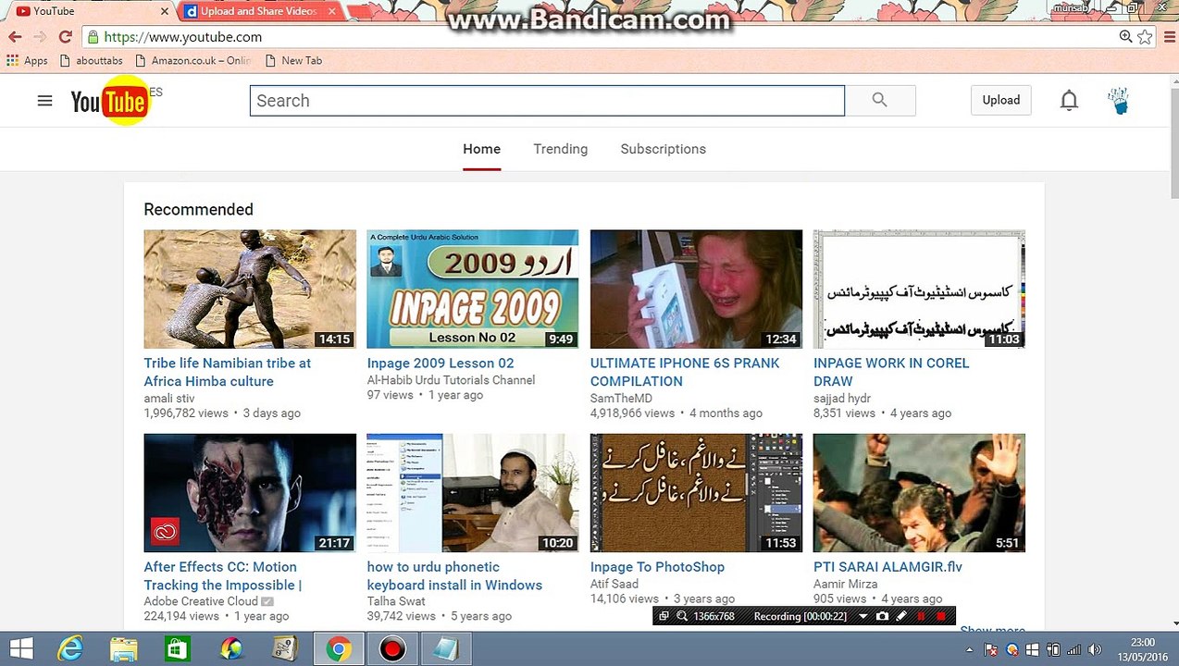Open the YouTube guide hamburger menu

coord(44,101)
